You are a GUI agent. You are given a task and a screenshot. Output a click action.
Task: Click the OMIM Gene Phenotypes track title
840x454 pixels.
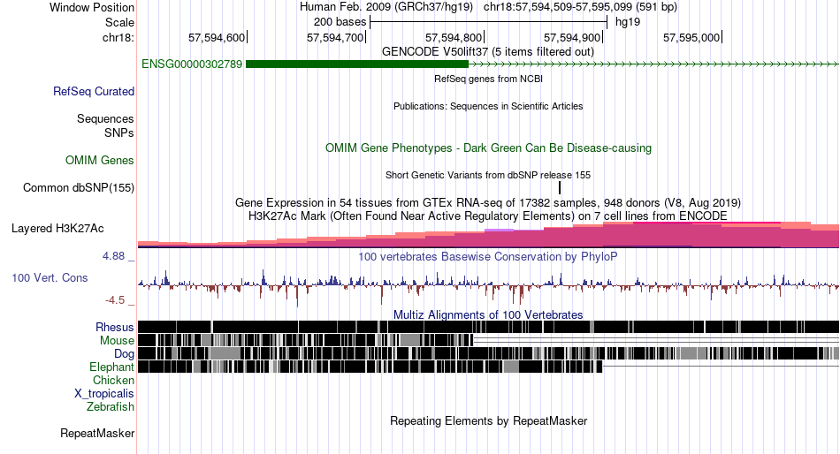pyautogui.click(x=489, y=148)
